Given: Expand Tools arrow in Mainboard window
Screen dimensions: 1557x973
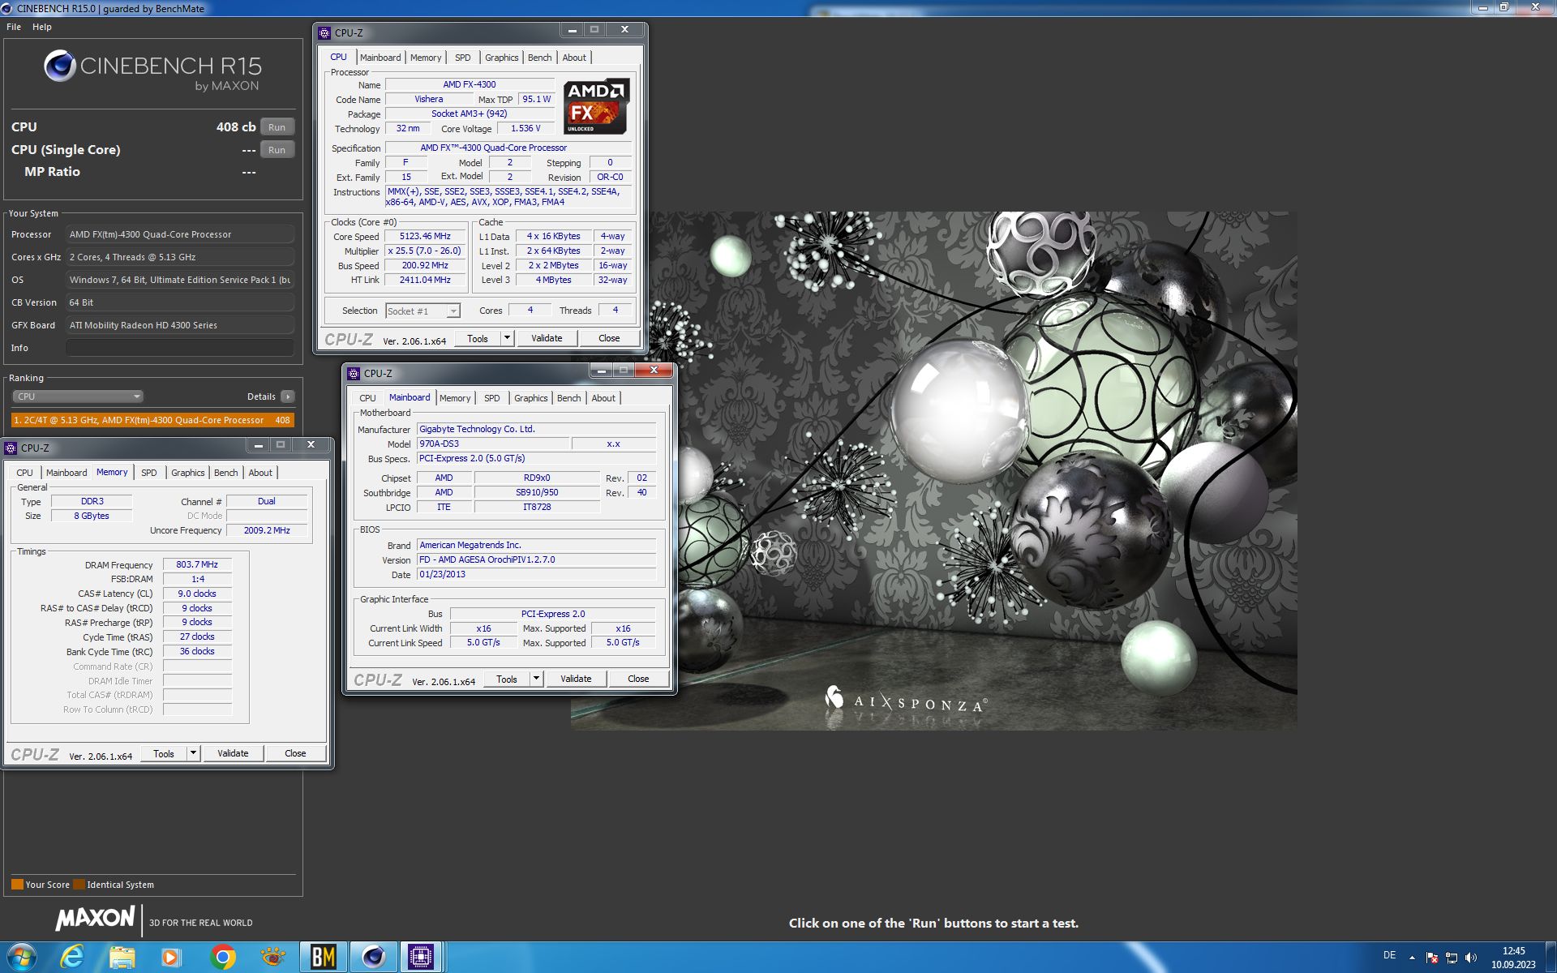Looking at the screenshot, I should click(x=537, y=679).
